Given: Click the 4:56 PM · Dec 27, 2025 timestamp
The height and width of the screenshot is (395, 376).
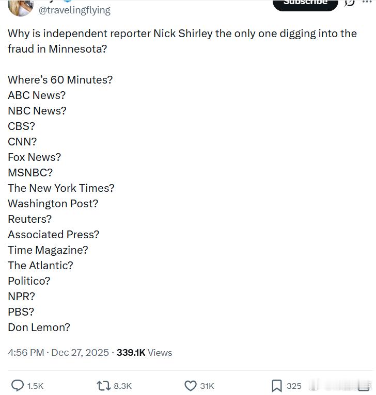Looking at the screenshot, I should tap(58, 353).
